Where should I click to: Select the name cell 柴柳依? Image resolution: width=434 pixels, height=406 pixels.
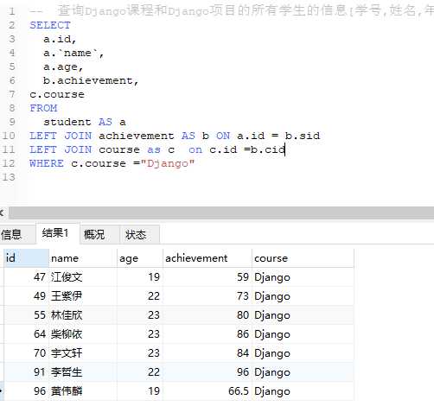click(83, 334)
